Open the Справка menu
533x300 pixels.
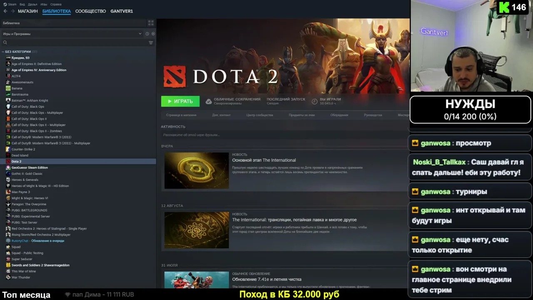click(56, 4)
